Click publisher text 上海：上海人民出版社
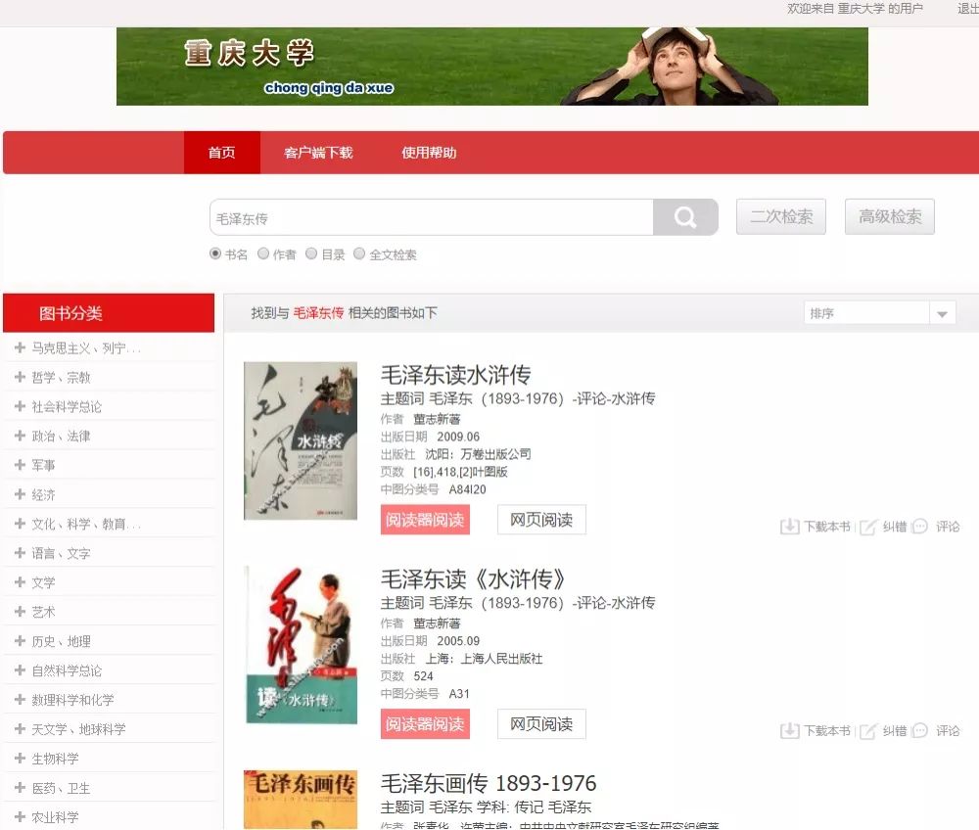The image size is (979, 830). tap(484, 659)
